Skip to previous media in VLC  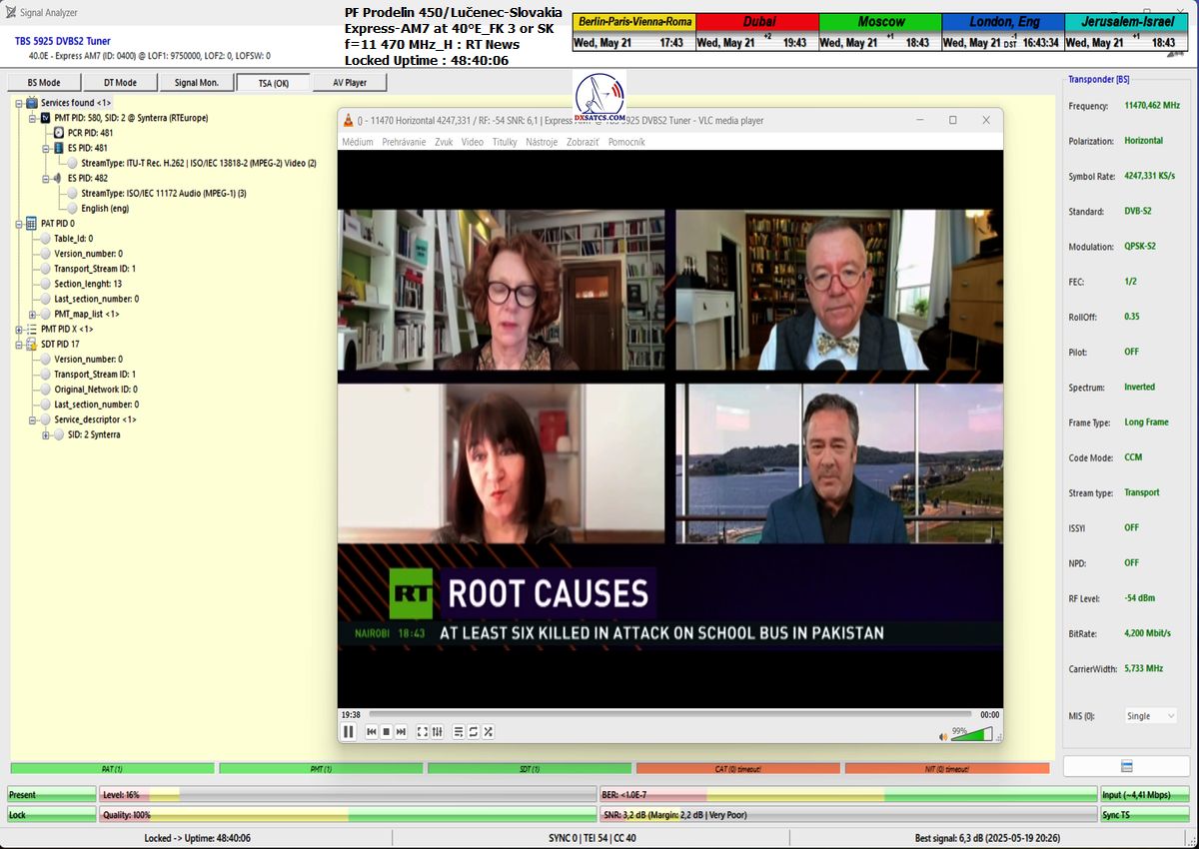point(371,732)
